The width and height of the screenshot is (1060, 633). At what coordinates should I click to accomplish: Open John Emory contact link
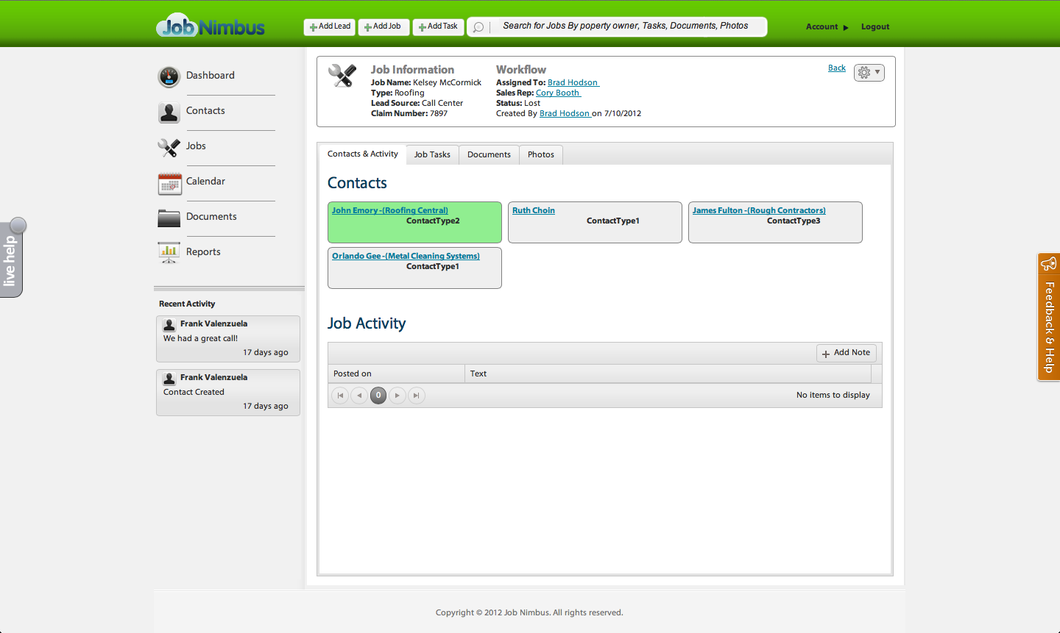pos(390,210)
